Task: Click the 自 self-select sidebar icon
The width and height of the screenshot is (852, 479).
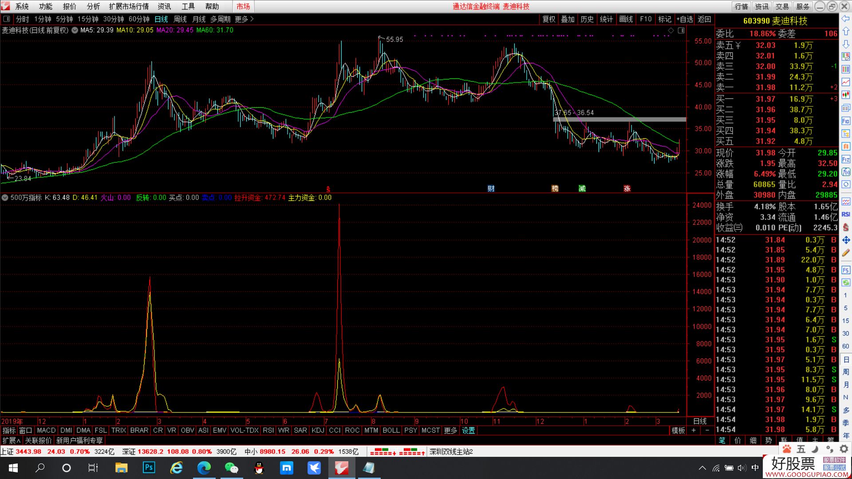Action: coord(846,146)
